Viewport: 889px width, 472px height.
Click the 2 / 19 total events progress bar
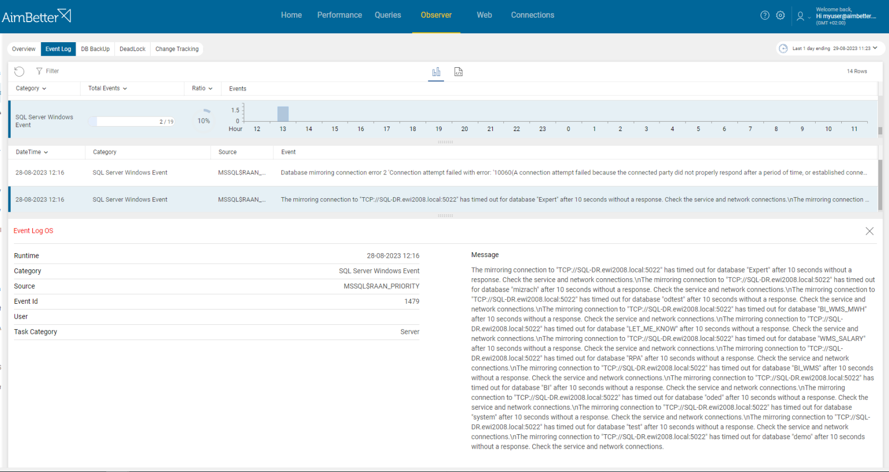pyautogui.click(x=132, y=121)
